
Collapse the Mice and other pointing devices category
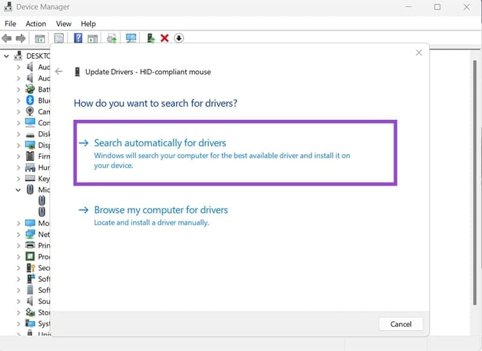pos(18,190)
